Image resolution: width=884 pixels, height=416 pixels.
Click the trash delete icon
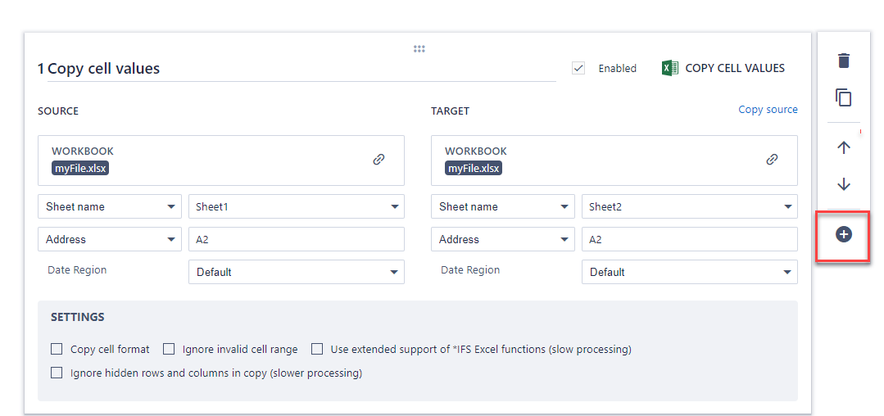click(843, 61)
